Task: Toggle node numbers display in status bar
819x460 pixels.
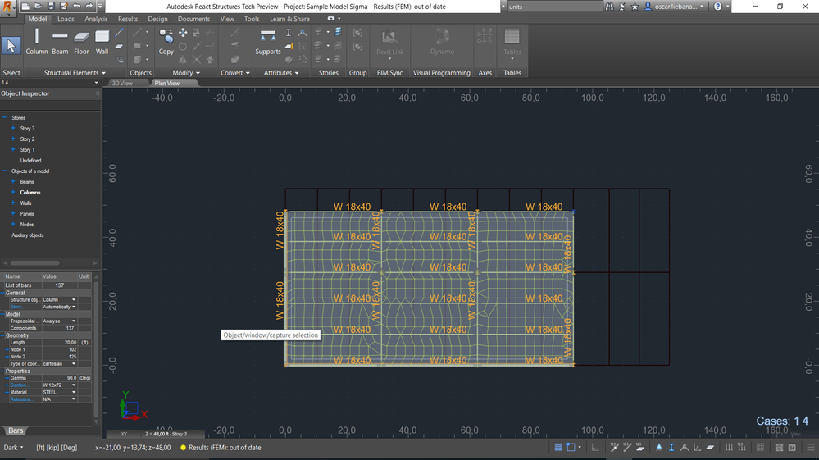Action: pyautogui.click(x=614, y=448)
